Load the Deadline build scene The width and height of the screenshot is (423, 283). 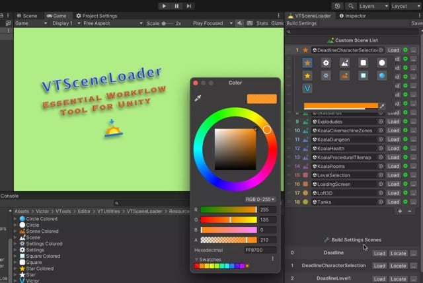(379, 253)
